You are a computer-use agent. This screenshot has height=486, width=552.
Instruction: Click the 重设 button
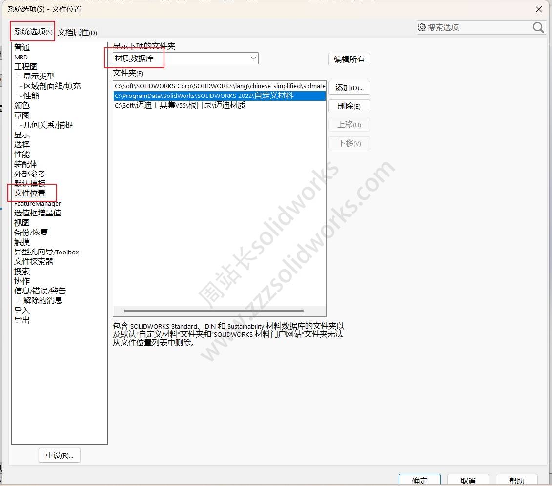[x=59, y=455]
